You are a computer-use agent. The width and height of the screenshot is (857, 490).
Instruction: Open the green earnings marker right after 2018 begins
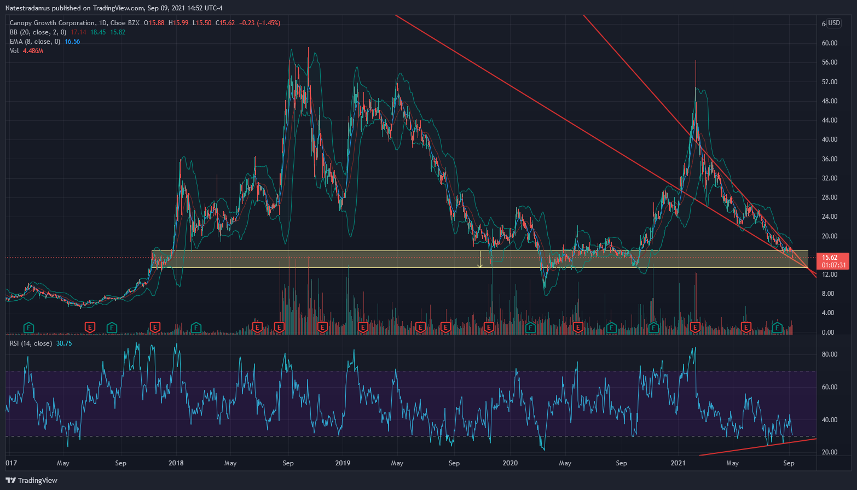196,328
